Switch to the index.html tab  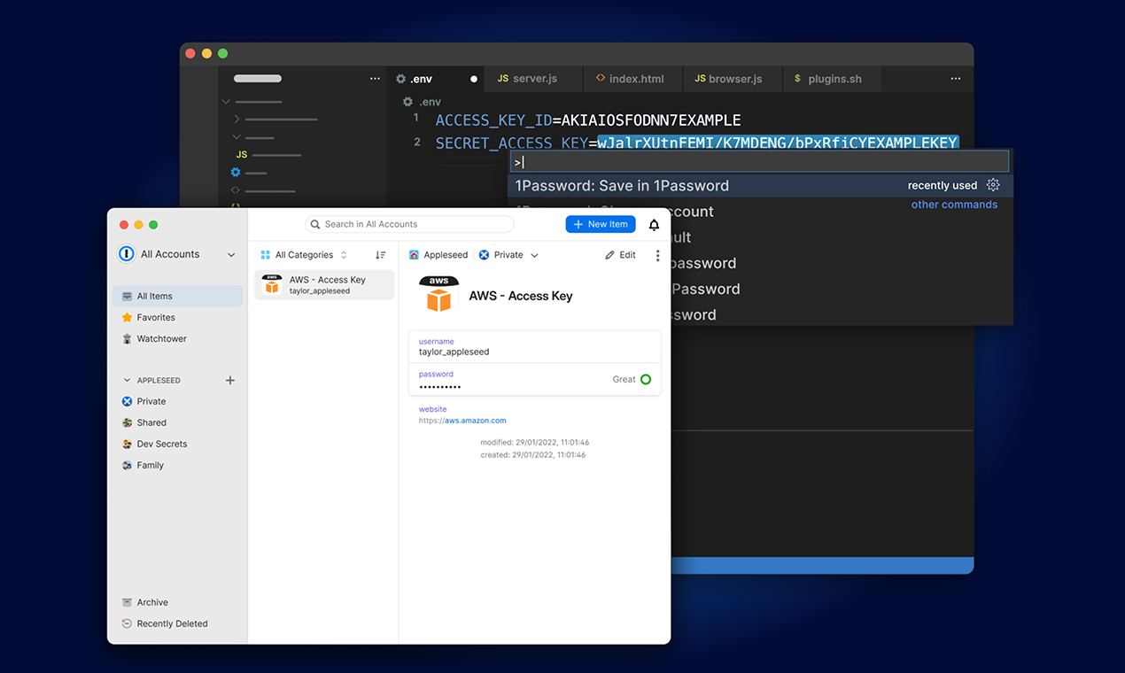click(x=634, y=79)
